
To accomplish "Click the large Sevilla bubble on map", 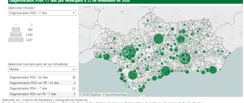I will click(x=129, y=52).
